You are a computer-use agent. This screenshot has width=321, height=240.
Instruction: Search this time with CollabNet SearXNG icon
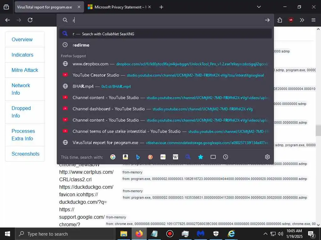188,157
